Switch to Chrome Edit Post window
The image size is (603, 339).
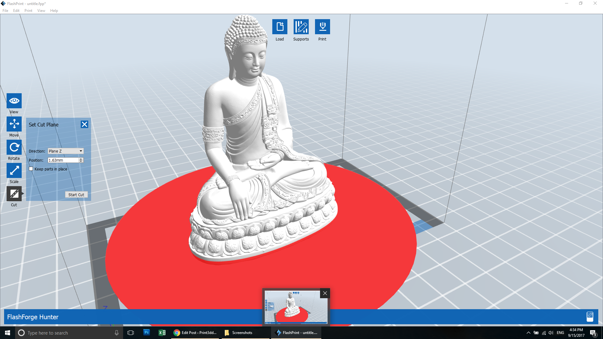tap(195, 333)
